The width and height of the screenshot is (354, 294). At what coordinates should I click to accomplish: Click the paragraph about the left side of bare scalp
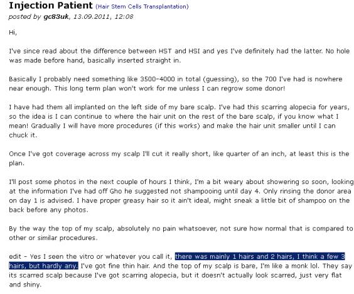[180, 121]
